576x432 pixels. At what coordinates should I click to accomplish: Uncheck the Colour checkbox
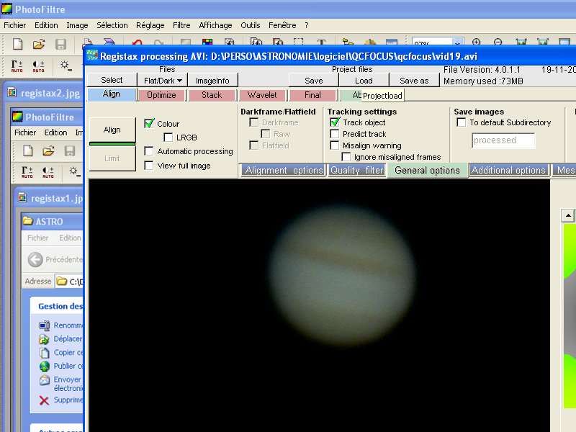pos(149,123)
